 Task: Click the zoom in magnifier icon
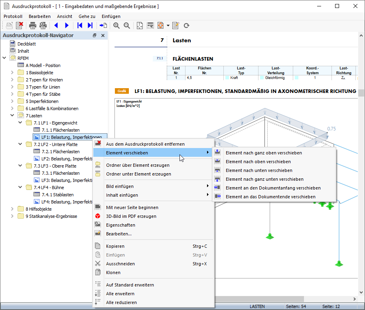116,26
